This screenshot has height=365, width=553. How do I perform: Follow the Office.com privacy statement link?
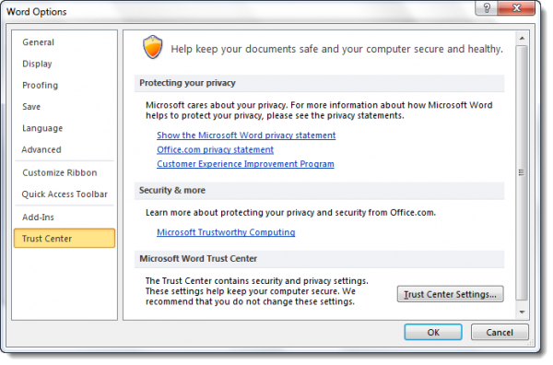click(x=215, y=150)
